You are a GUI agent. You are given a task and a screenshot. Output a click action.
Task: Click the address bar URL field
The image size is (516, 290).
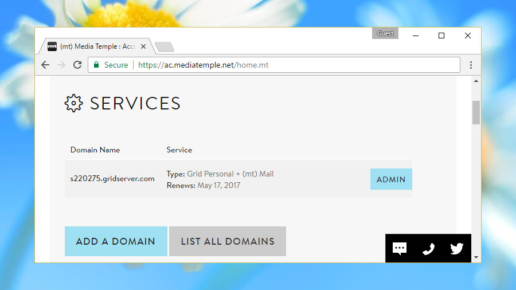(x=274, y=65)
